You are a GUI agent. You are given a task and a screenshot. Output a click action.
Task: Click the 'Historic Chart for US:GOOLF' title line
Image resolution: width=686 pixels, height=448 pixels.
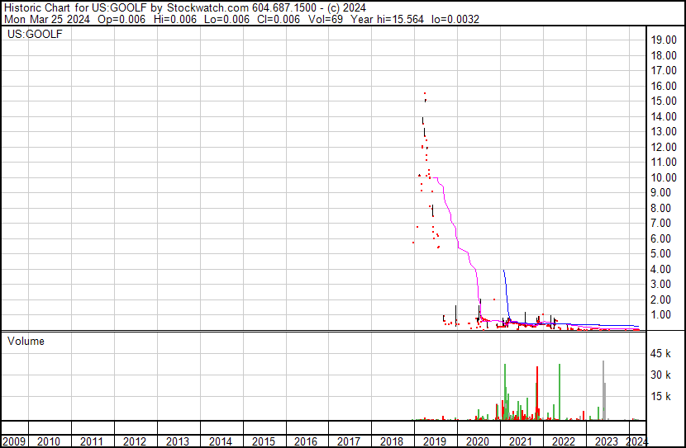185,7
